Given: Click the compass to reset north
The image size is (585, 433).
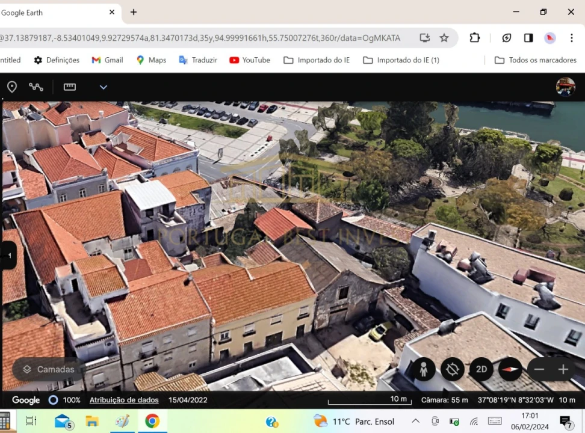Looking at the screenshot, I should tap(510, 369).
